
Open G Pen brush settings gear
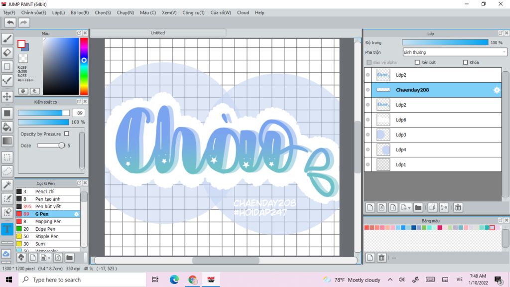[x=76, y=214]
